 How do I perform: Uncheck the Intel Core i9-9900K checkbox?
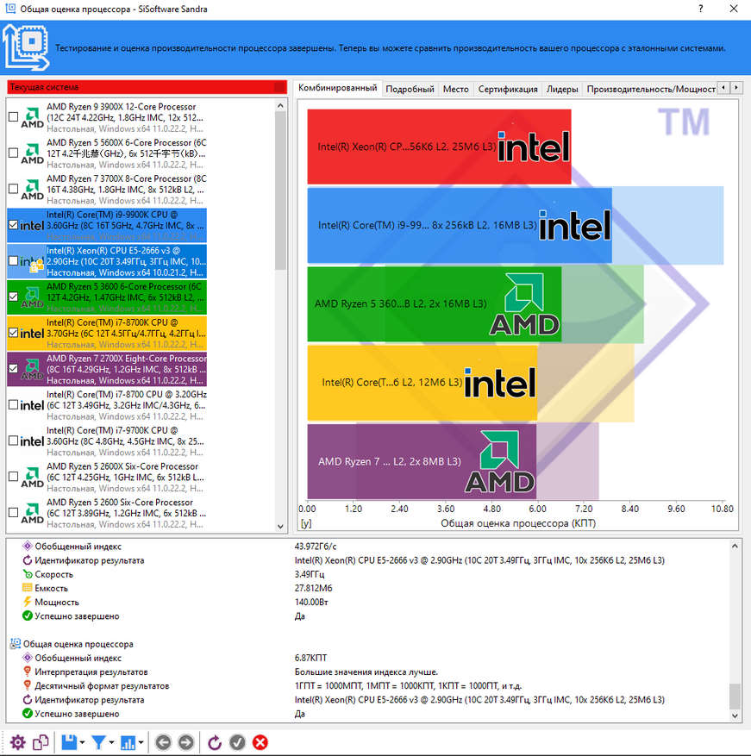point(13,225)
